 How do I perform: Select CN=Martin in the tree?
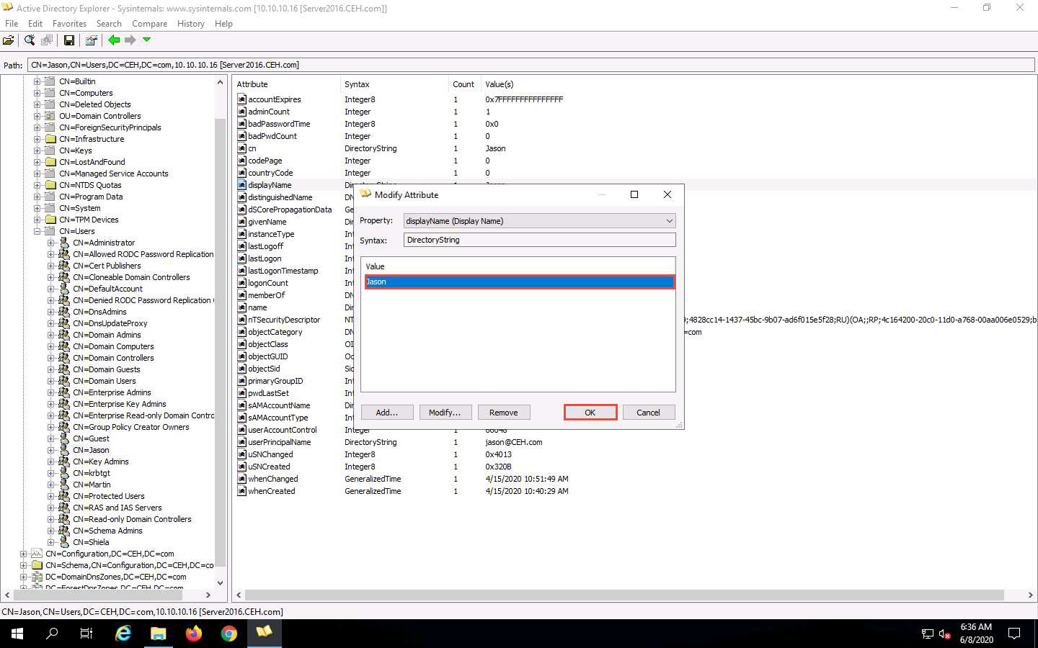point(92,485)
